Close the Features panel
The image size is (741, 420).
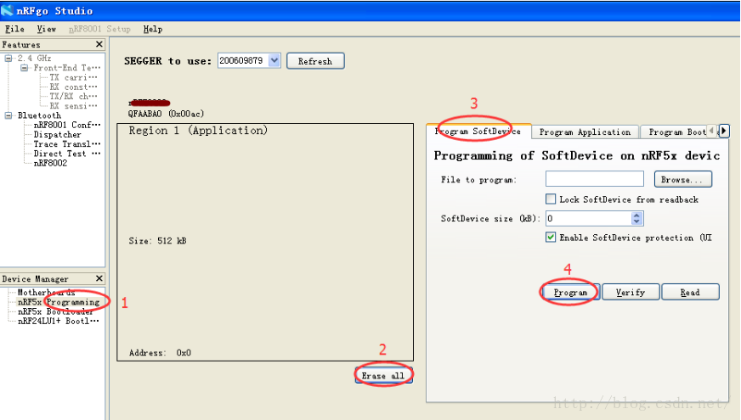[99, 44]
